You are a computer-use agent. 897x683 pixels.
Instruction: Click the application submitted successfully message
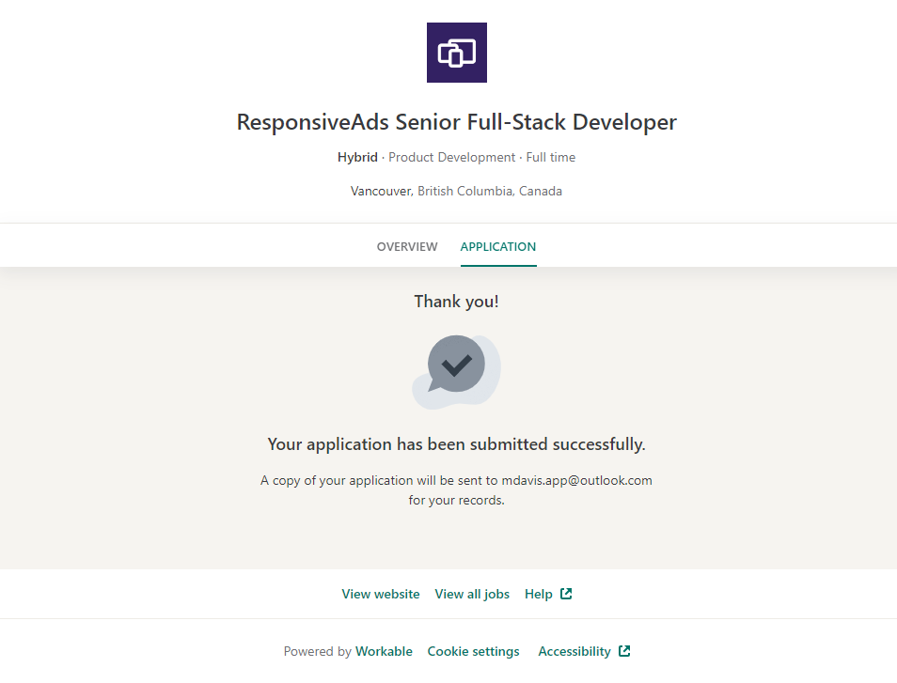tap(456, 444)
